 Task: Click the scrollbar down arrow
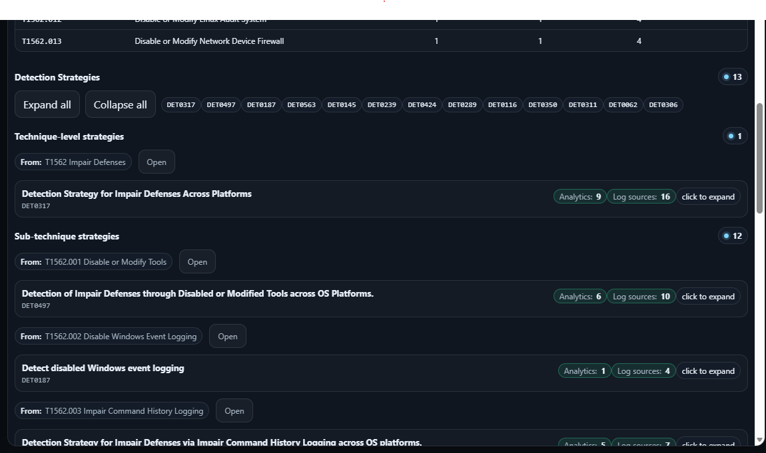pyautogui.click(x=760, y=440)
